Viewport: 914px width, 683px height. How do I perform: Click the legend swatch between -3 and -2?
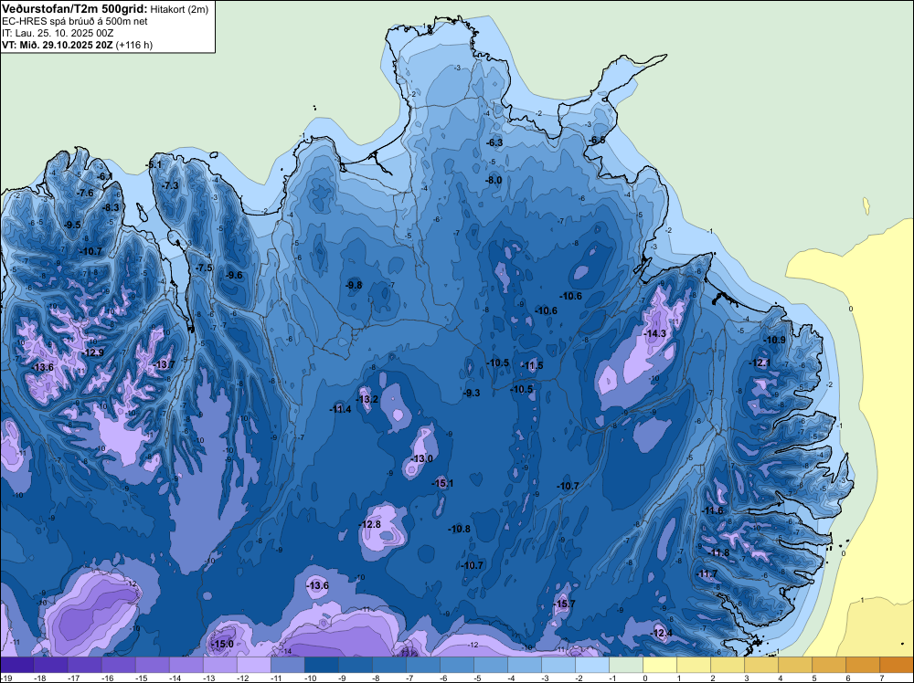click(x=558, y=665)
